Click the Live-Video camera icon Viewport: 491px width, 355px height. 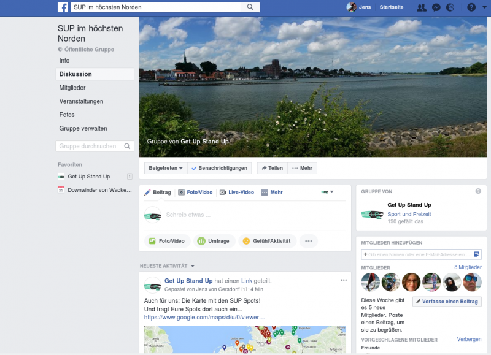tap(223, 193)
